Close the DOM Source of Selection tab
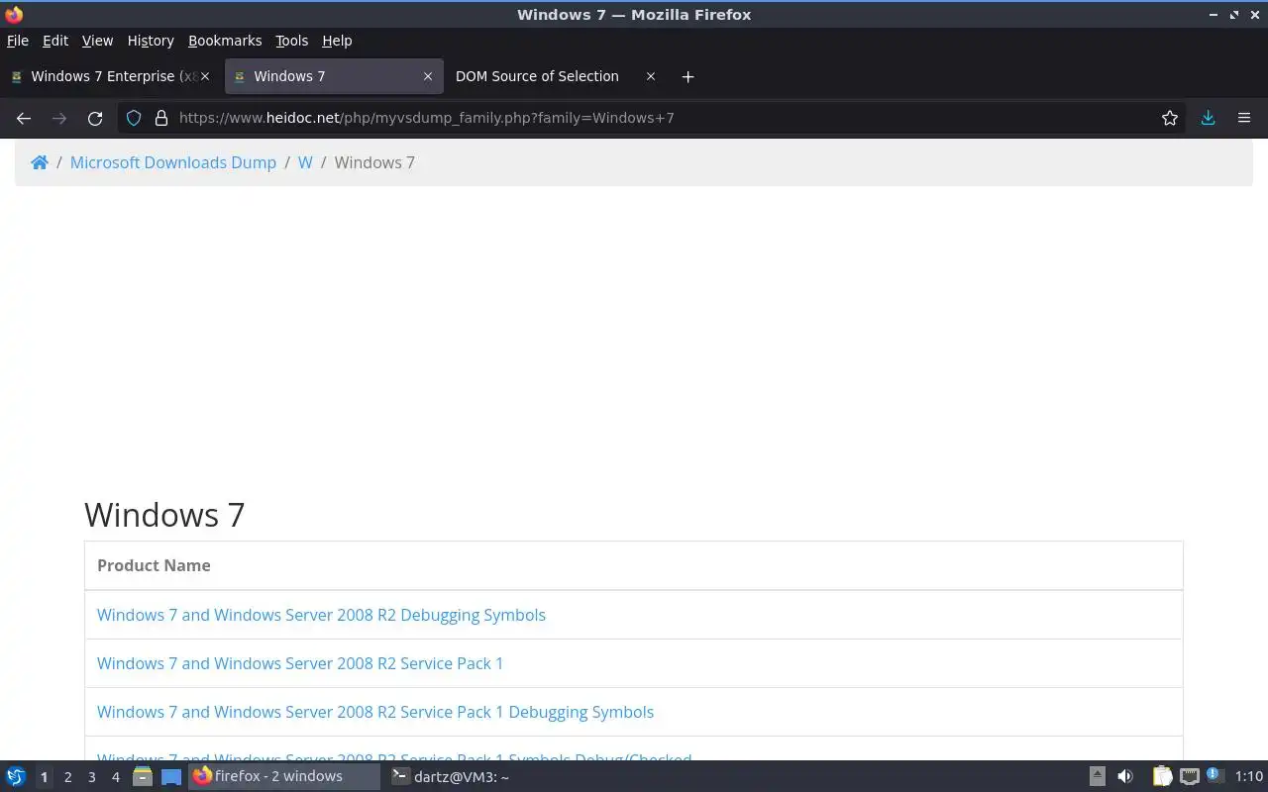 pyautogui.click(x=651, y=76)
